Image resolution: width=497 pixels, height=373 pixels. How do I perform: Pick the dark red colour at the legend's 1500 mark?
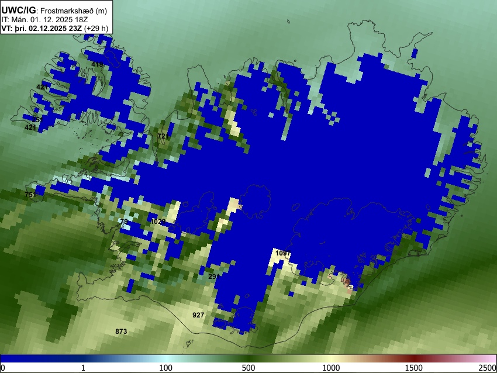click(x=414, y=358)
